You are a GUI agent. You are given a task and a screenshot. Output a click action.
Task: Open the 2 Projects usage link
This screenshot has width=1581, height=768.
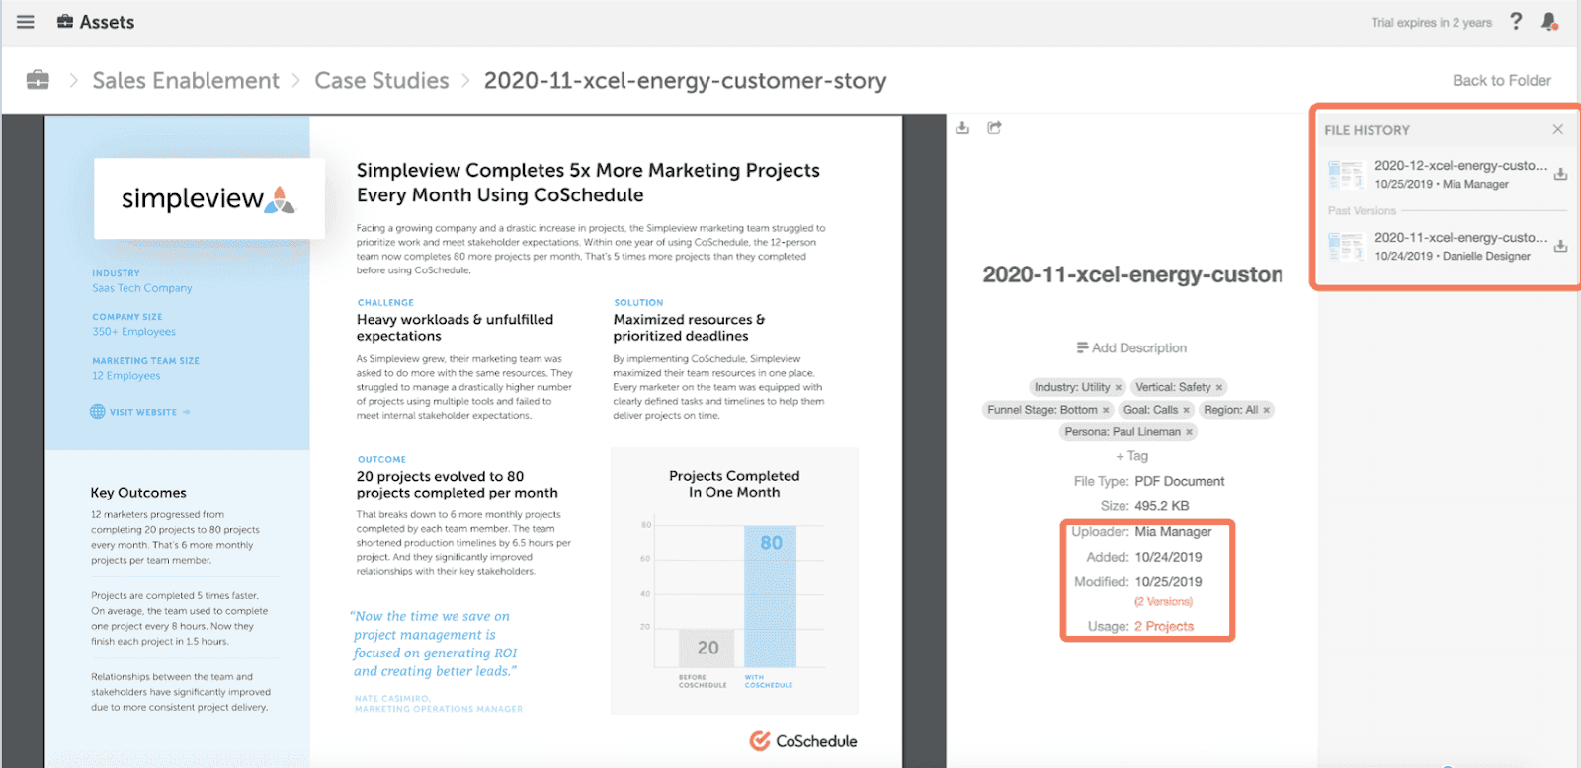(1164, 626)
